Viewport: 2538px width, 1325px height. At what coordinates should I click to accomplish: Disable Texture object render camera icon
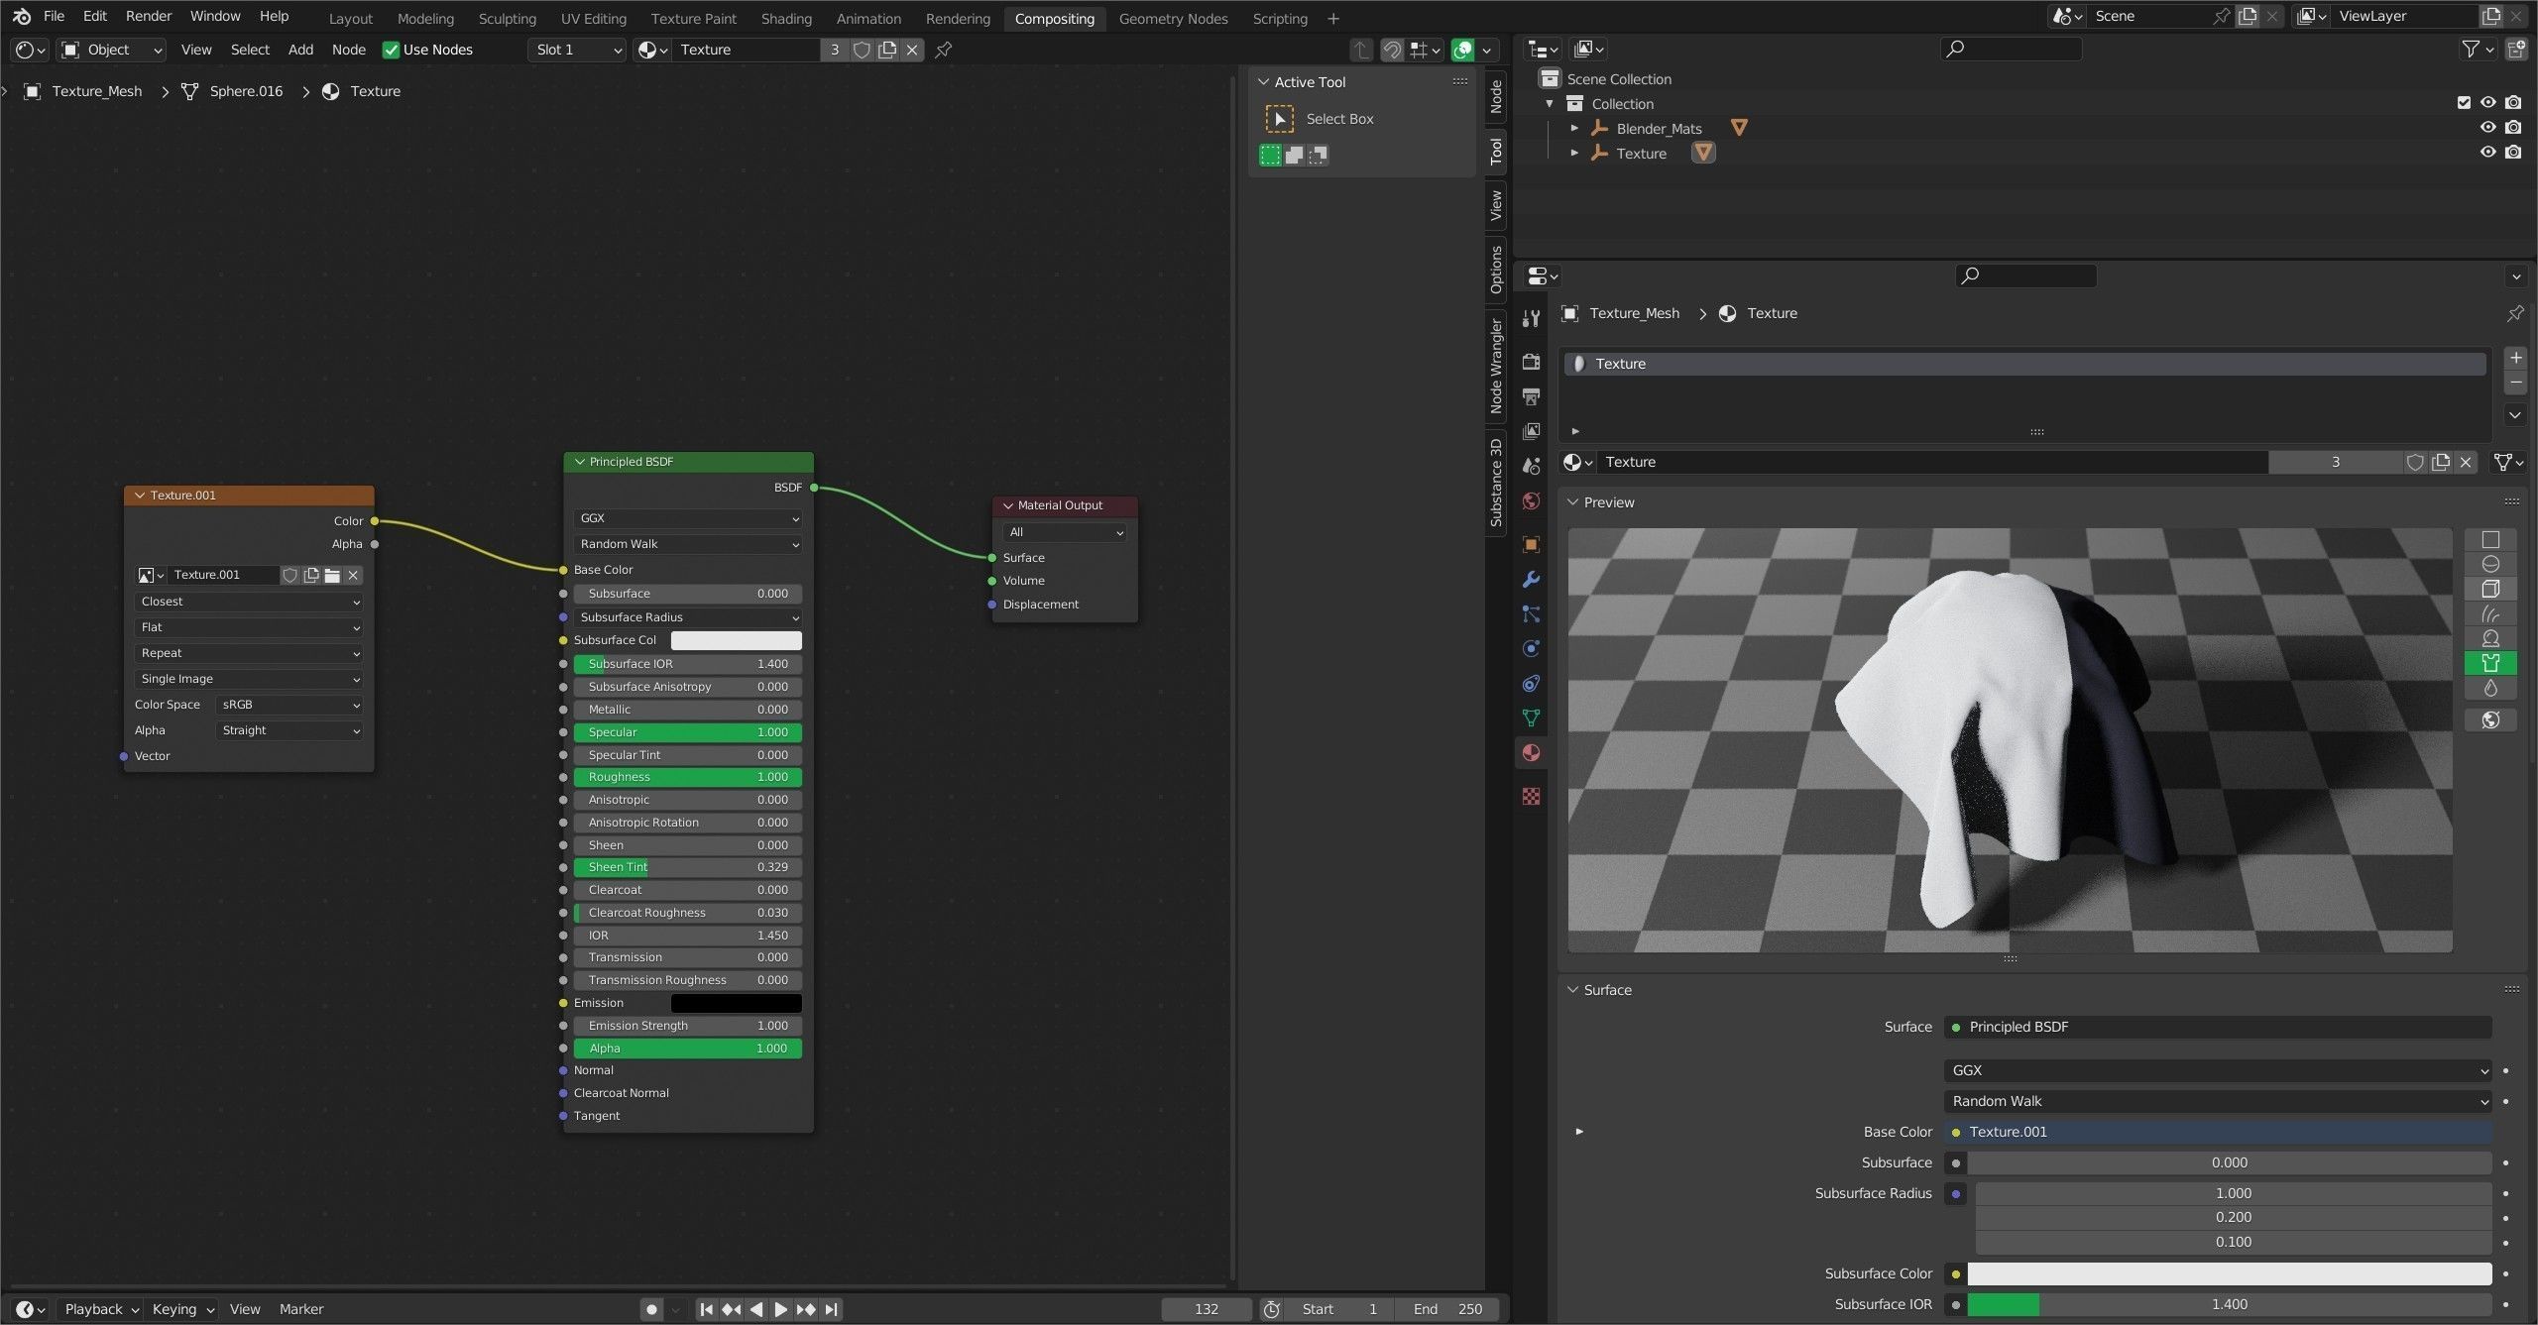click(2513, 153)
